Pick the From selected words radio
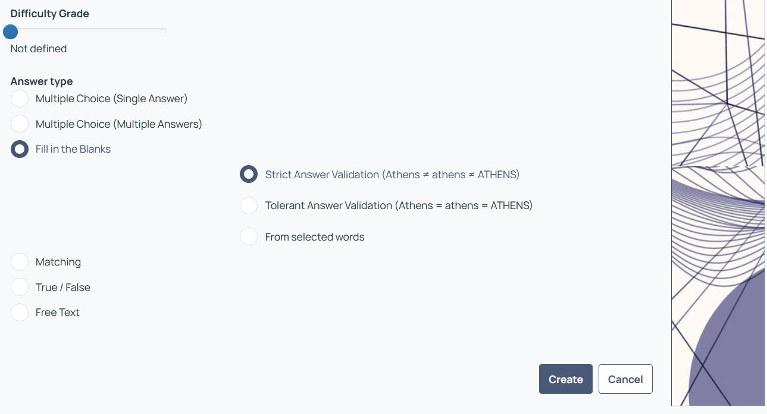This screenshot has width=767, height=414. point(249,237)
